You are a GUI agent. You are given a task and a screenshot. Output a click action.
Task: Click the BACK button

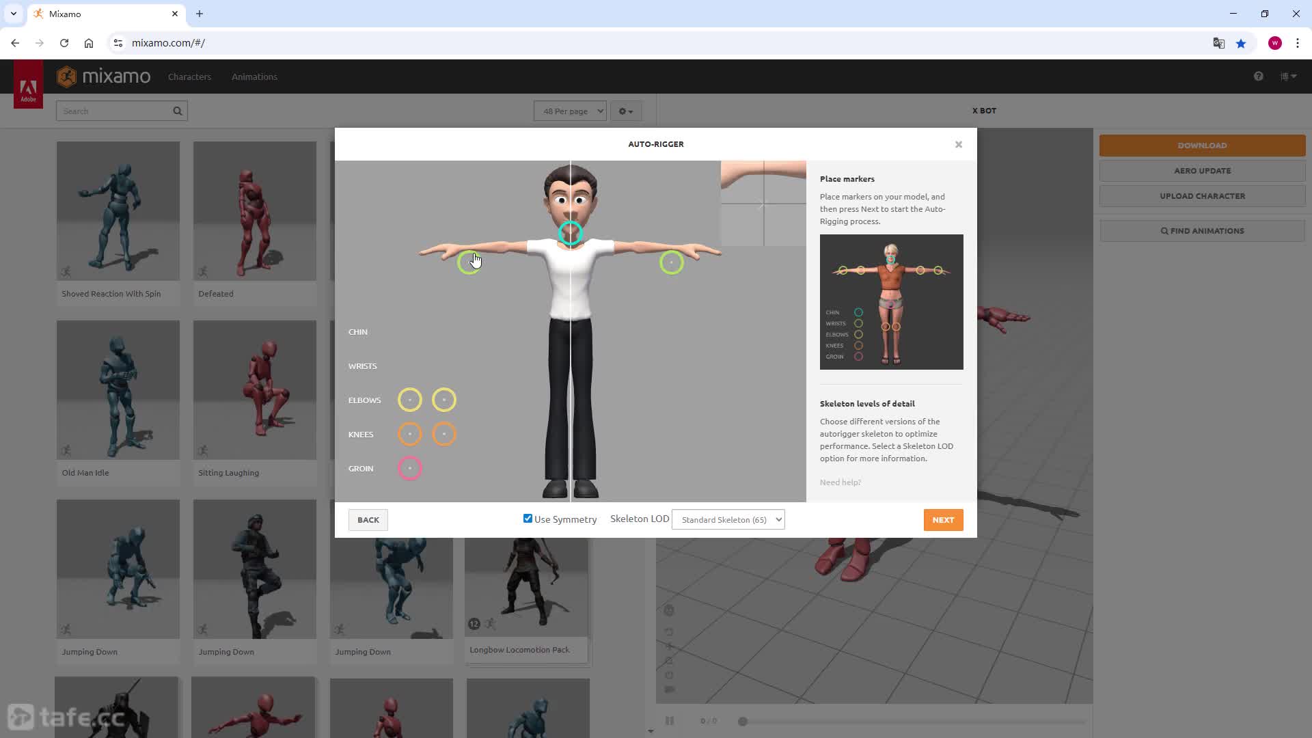point(368,520)
